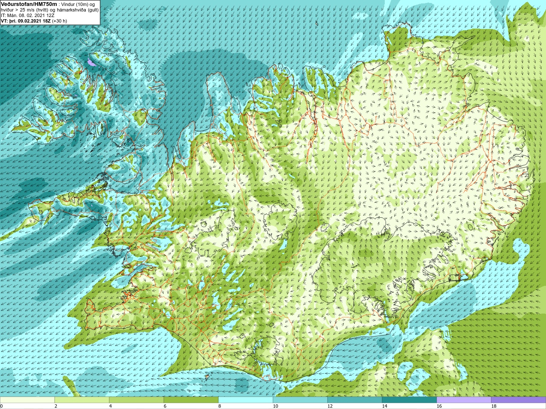This screenshot has height=409, width=546.
Task: Click the 'Vindur (10m) og' label
Action: 78,4
